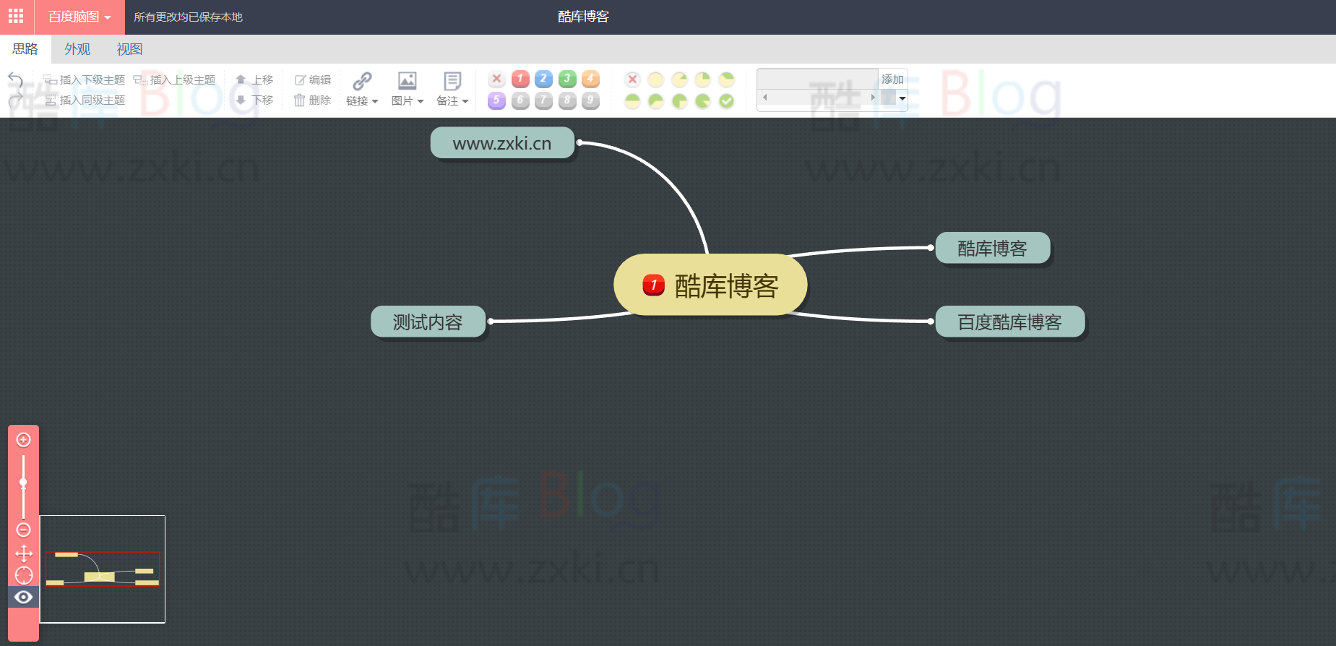Set priority 1 red icon
Image resolution: width=1336 pixels, height=646 pixels.
(x=520, y=79)
